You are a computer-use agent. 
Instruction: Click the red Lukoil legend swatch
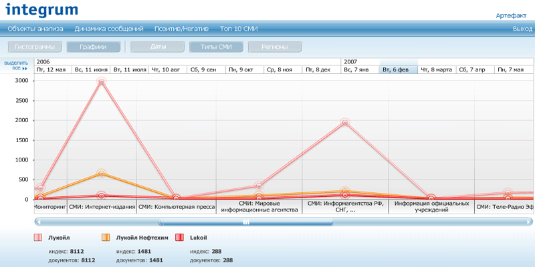coord(179,238)
